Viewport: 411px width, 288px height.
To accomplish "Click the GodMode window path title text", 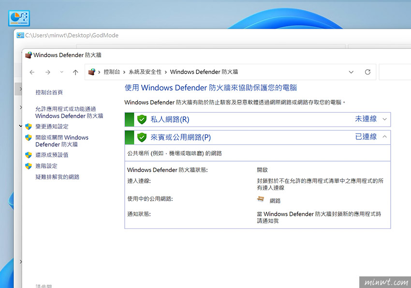I will (72, 35).
